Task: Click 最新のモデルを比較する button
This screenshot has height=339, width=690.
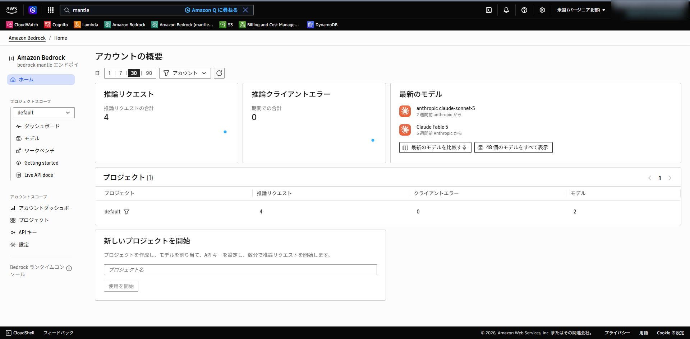Action: point(435,147)
